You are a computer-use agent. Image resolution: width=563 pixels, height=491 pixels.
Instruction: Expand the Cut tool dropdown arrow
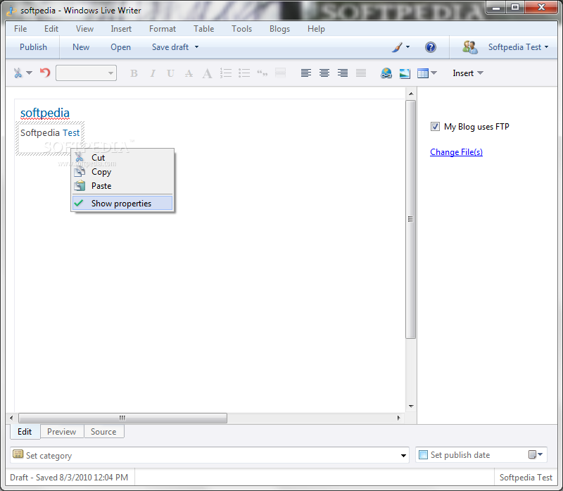coord(29,73)
